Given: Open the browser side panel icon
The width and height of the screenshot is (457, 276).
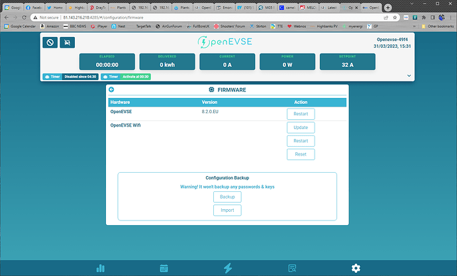Looking at the screenshot, I should pyautogui.click(x=432, y=17).
